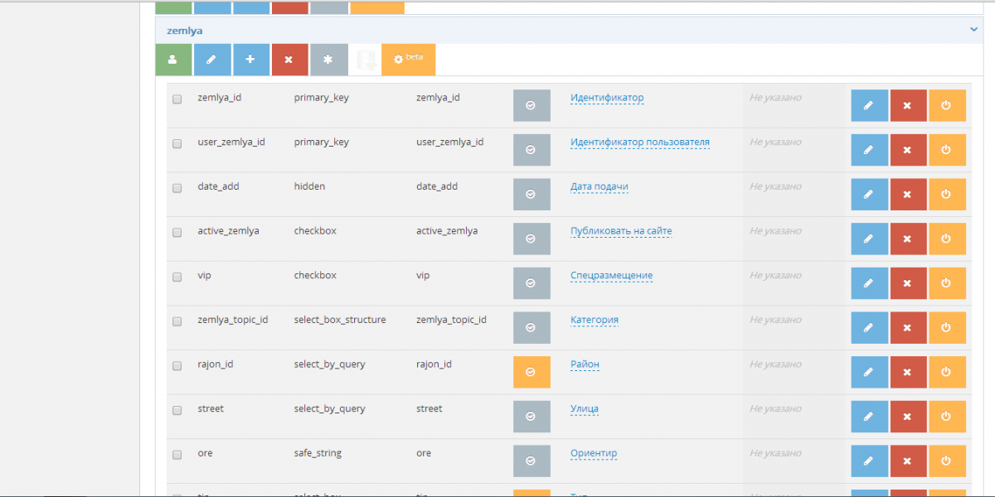The image size is (995, 497).
Task: Click the zemlya panel header title
Action: click(184, 31)
